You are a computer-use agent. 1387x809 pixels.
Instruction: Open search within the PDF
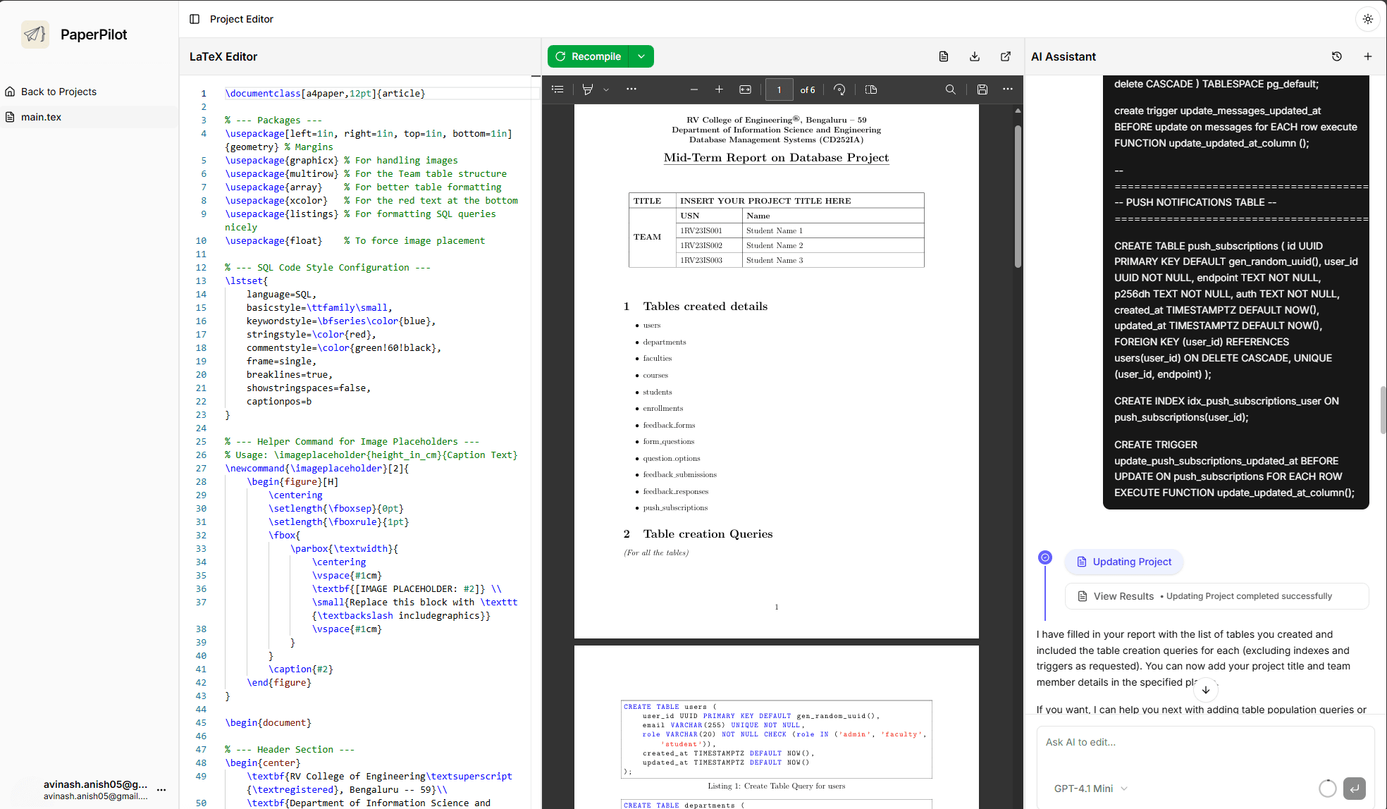[x=950, y=89]
